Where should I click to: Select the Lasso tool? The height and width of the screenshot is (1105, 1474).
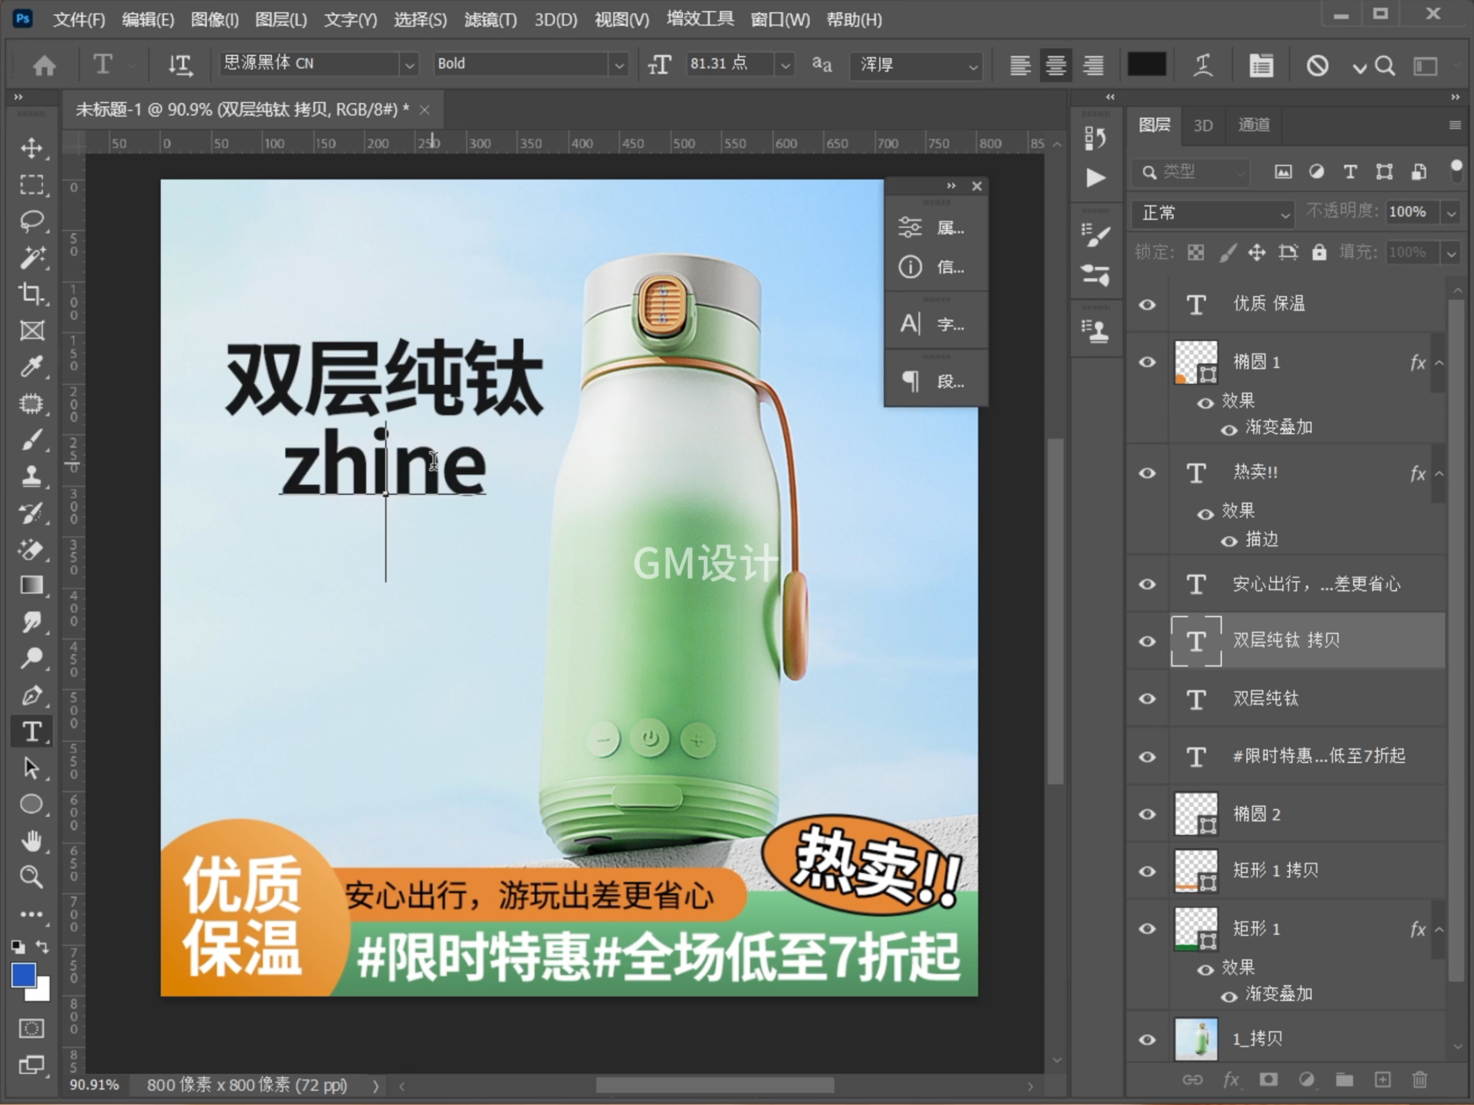pyautogui.click(x=31, y=221)
